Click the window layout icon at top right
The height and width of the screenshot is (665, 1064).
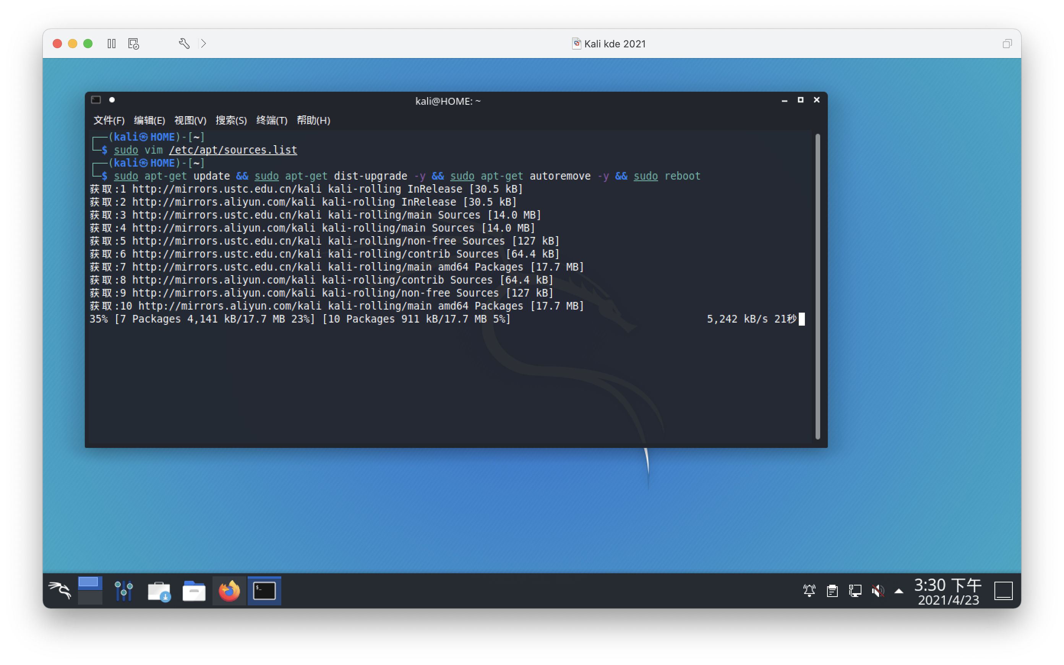1007,44
